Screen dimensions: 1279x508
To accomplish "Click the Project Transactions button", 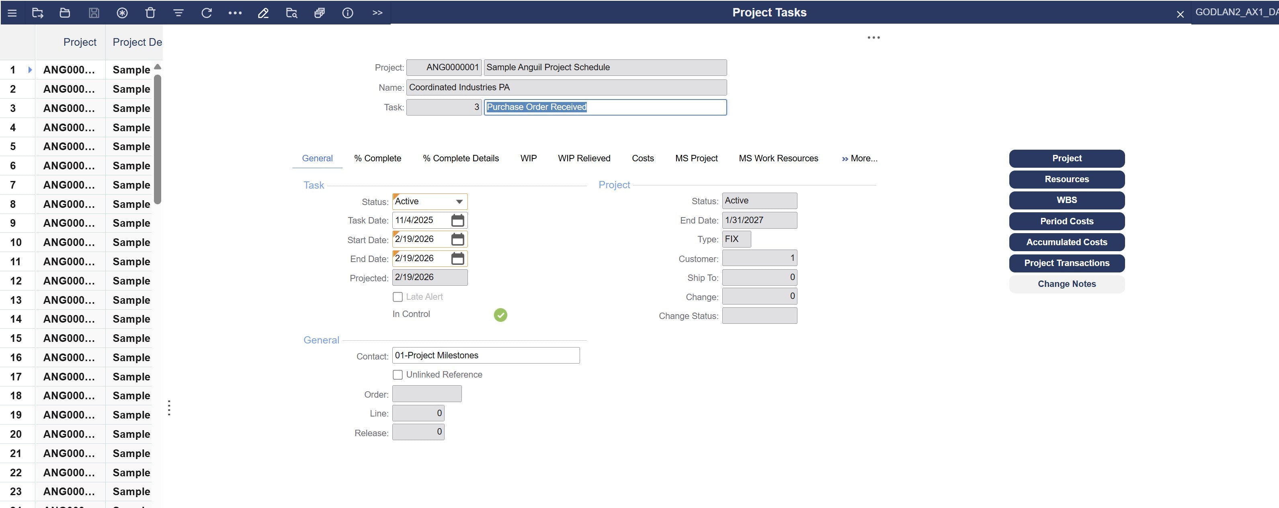I will 1066,263.
